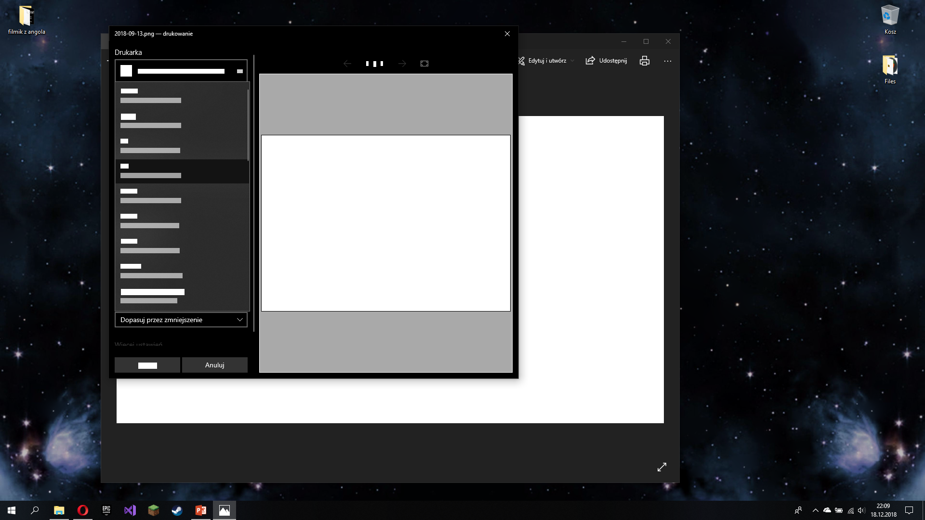Open Więcej ustawień link in print dialog
925x520 pixels.
[139, 345]
